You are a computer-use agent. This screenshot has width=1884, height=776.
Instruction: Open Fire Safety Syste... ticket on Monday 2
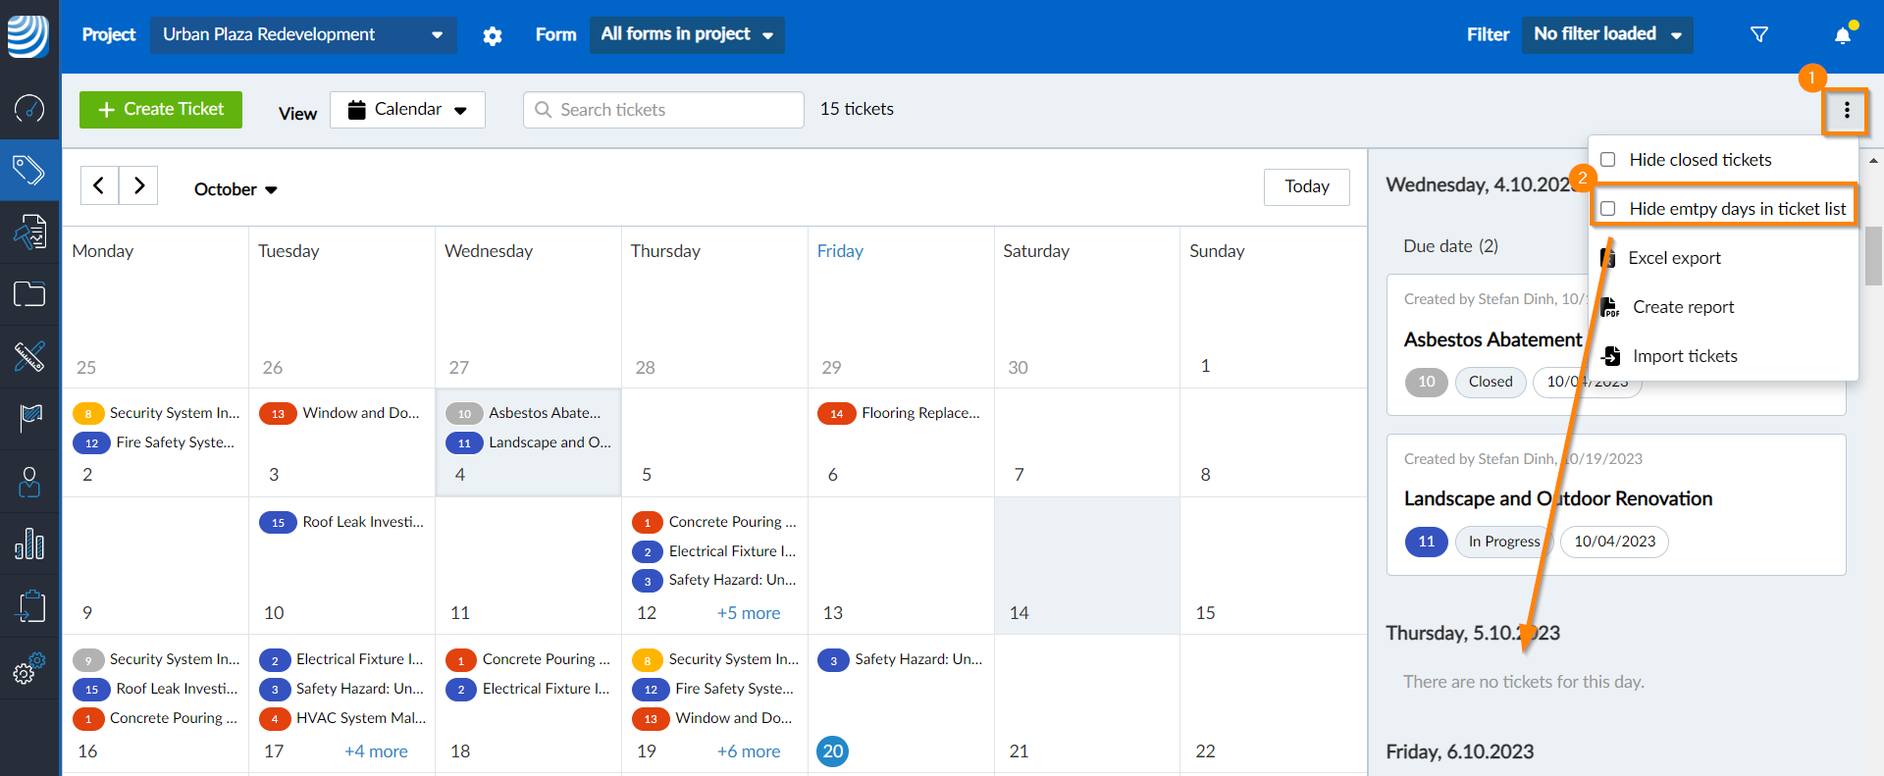pyautogui.click(x=155, y=442)
